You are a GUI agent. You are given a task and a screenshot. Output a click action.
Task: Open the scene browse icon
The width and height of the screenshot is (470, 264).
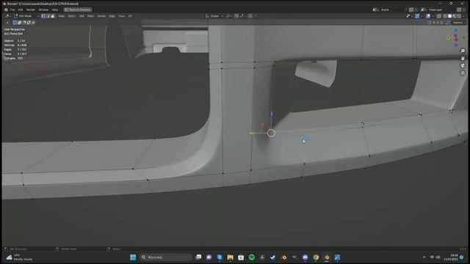[375, 10]
